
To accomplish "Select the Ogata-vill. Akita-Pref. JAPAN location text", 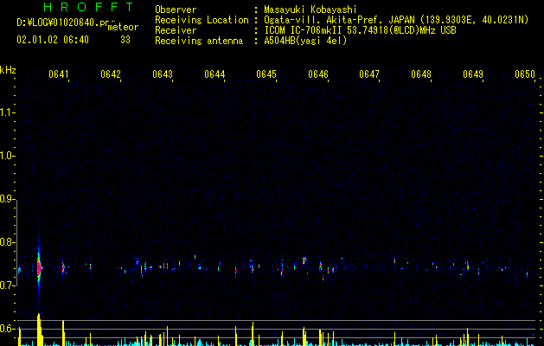I will pyautogui.click(x=396, y=20).
